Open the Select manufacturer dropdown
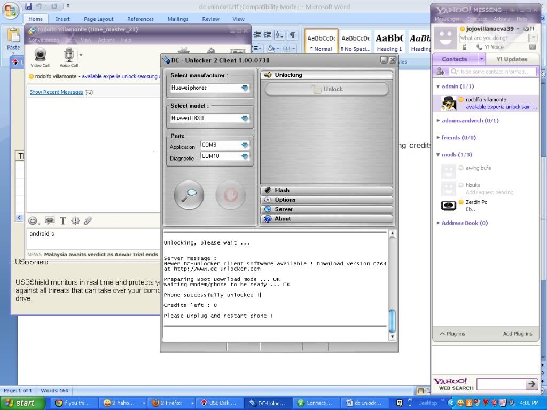This screenshot has height=410, width=547. click(x=245, y=88)
